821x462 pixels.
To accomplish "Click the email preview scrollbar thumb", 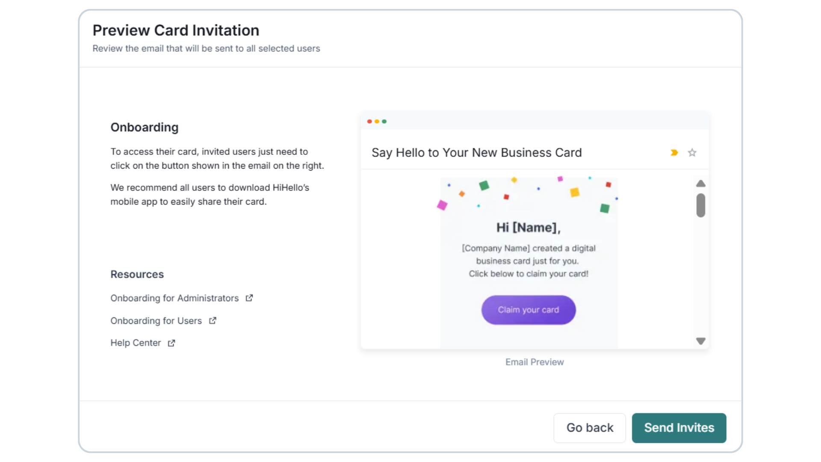I will (700, 205).
